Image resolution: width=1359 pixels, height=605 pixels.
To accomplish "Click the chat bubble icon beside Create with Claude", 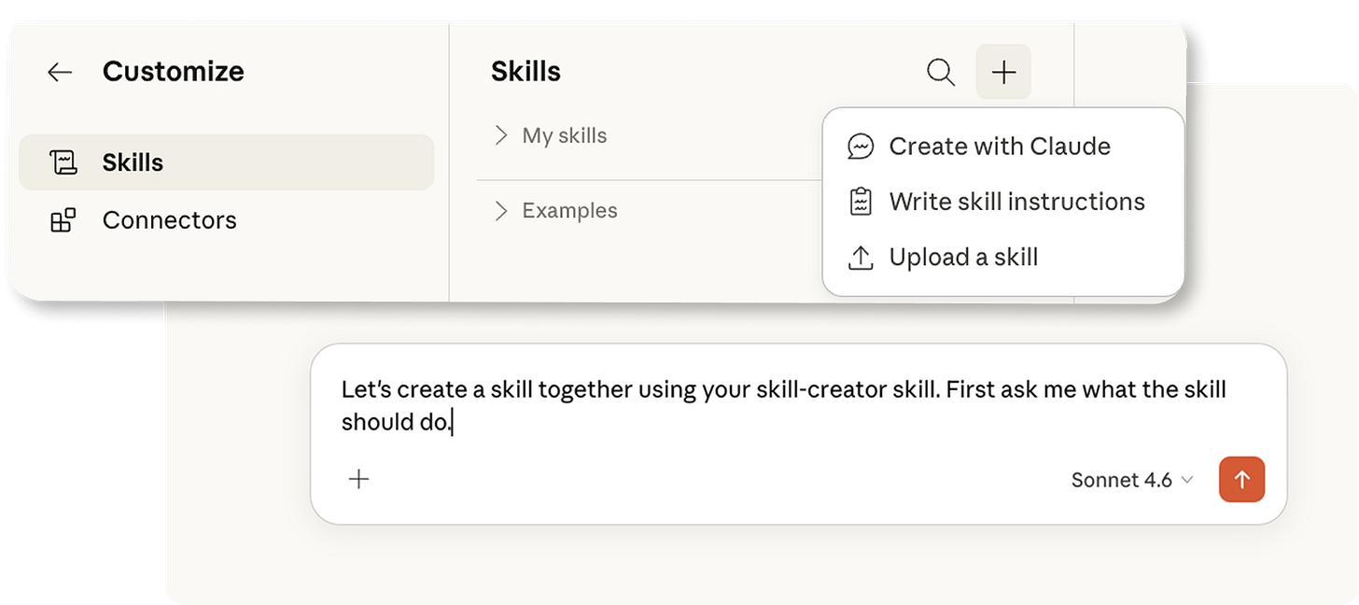I will [x=860, y=147].
